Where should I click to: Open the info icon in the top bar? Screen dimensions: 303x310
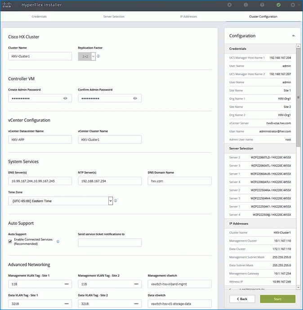[x=246, y=5]
